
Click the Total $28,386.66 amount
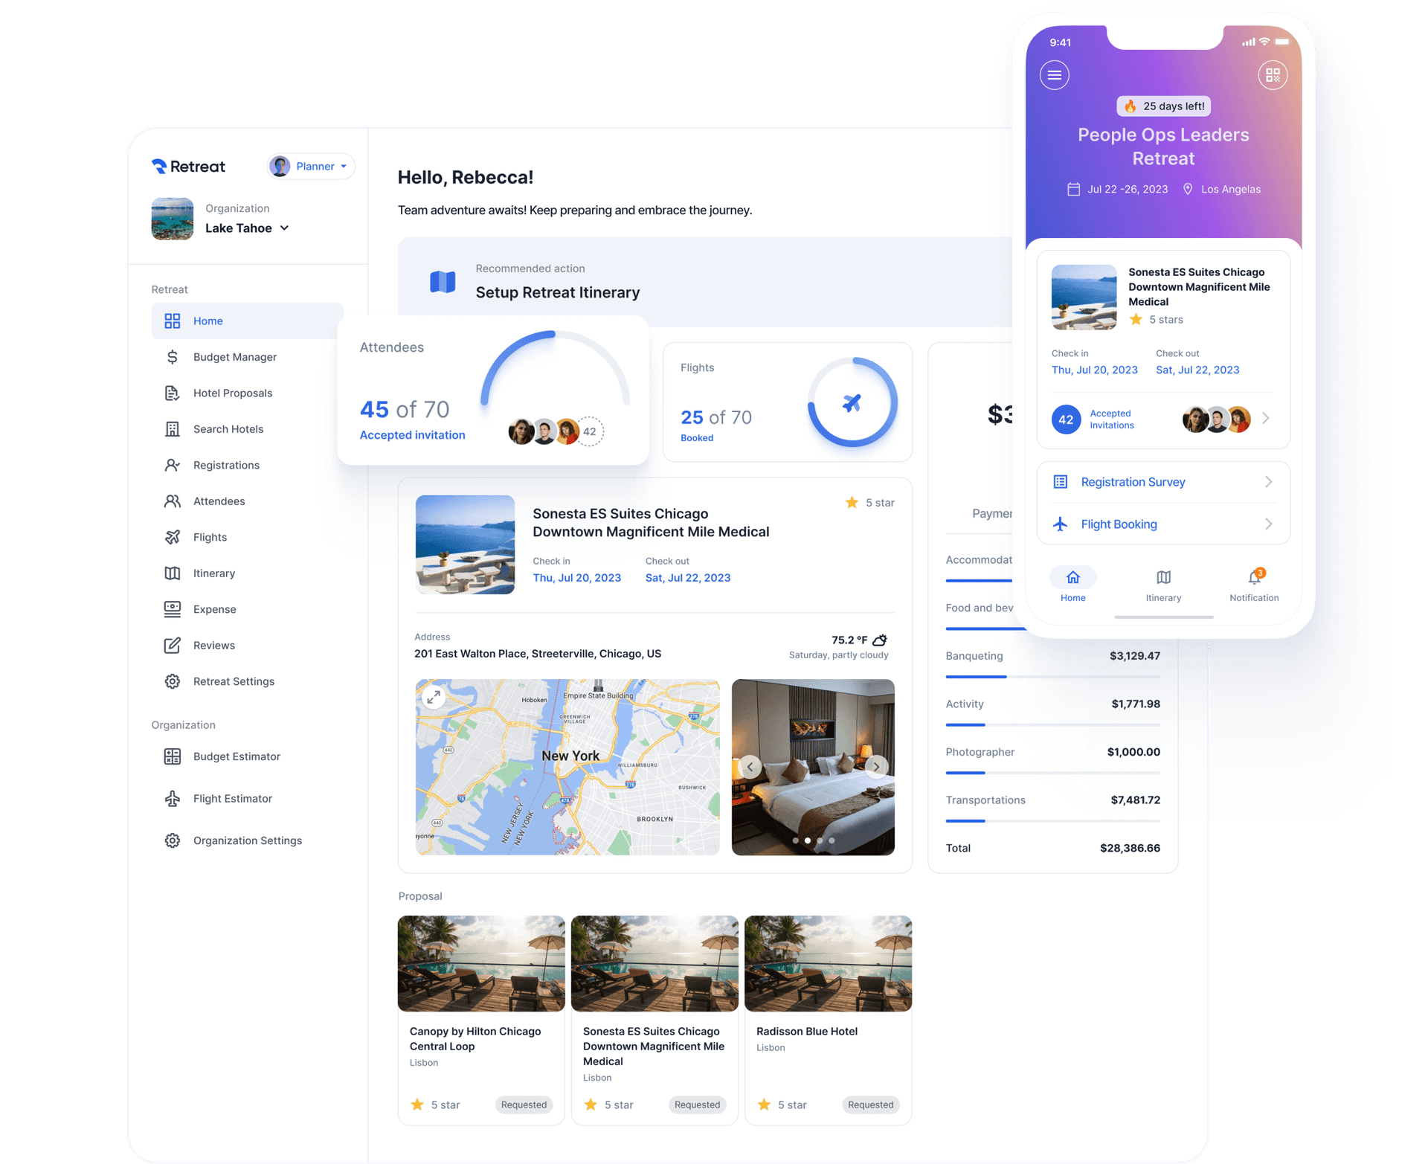point(1130,848)
